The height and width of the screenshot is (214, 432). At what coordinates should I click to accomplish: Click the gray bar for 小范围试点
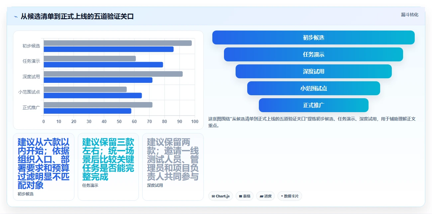pos(85,89)
